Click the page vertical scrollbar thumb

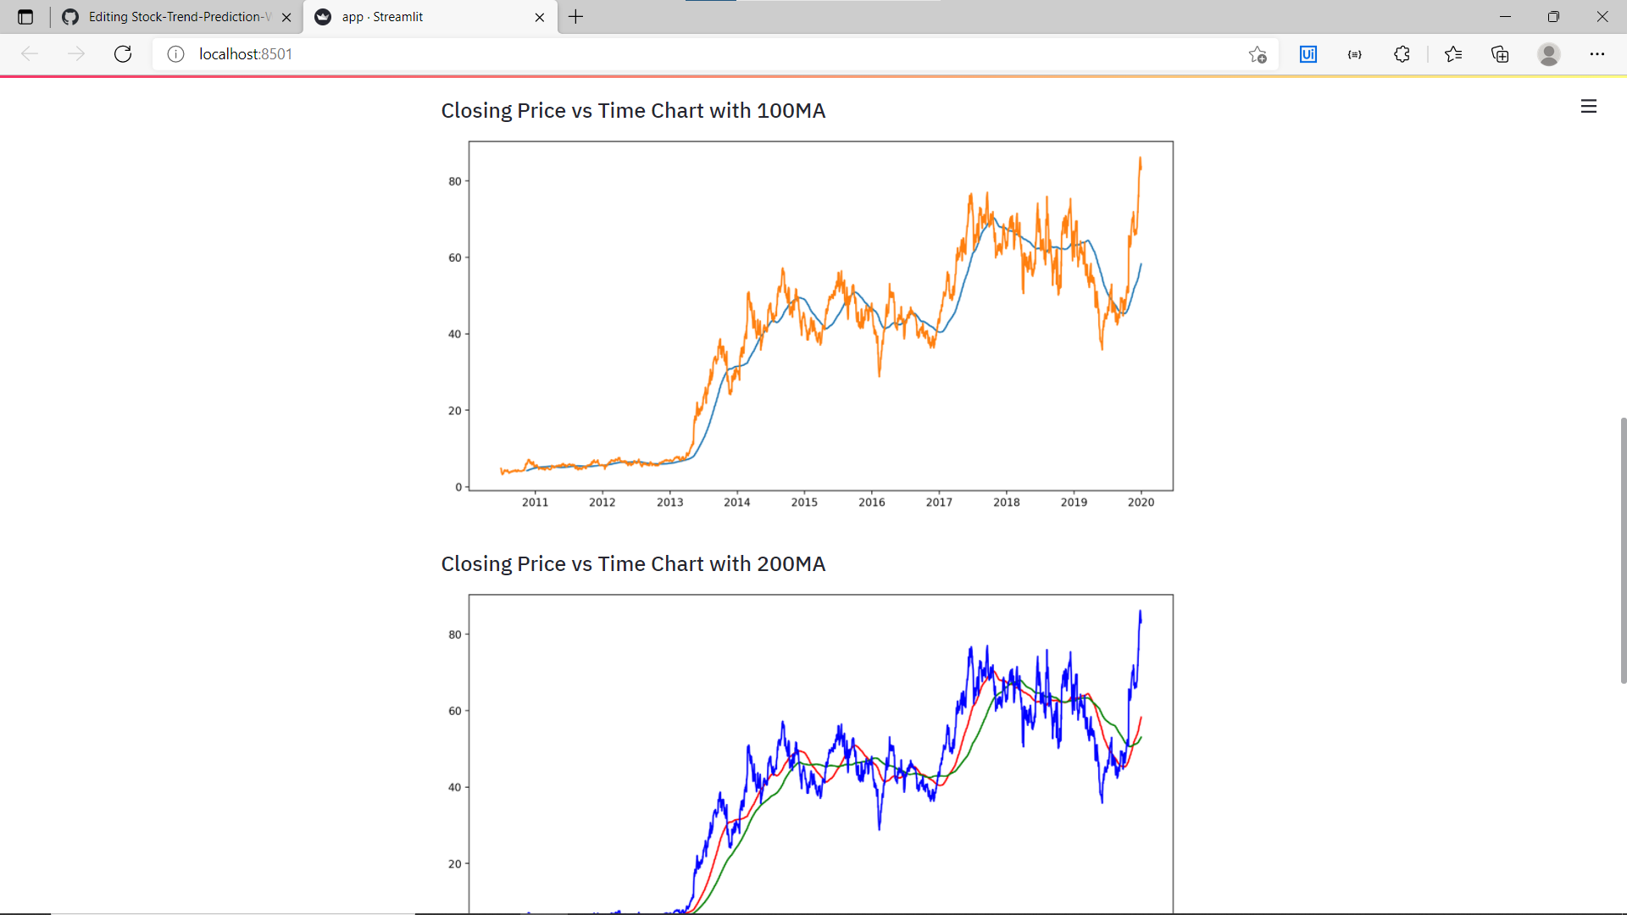tap(1622, 551)
